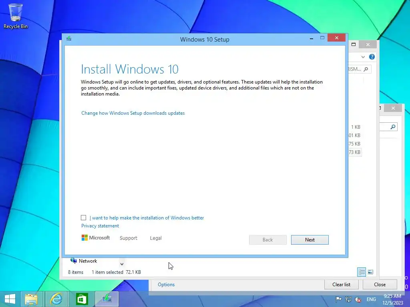
Task: Open the Action Center flag icon
Action: [338, 299]
